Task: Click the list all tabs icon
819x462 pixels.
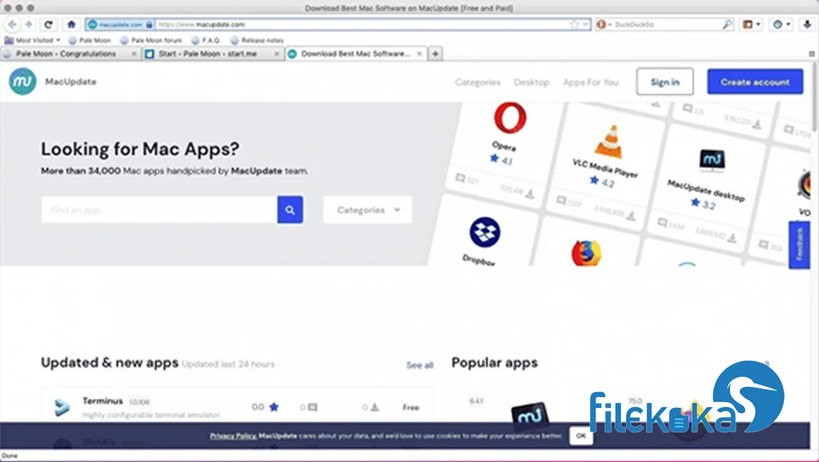Action: pos(812,54)
